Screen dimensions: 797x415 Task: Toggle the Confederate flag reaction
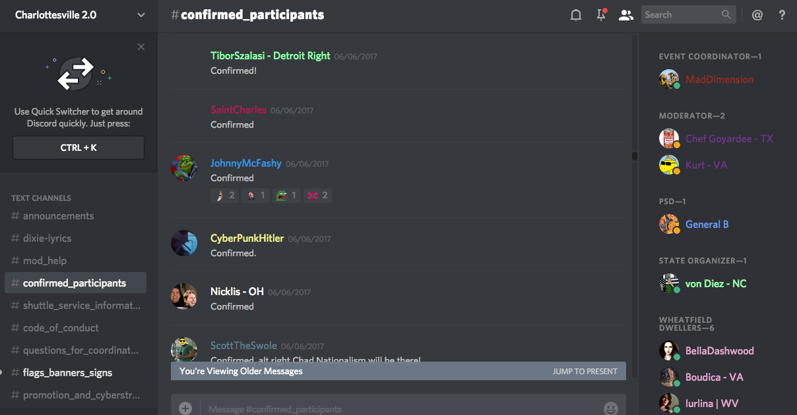317,195
